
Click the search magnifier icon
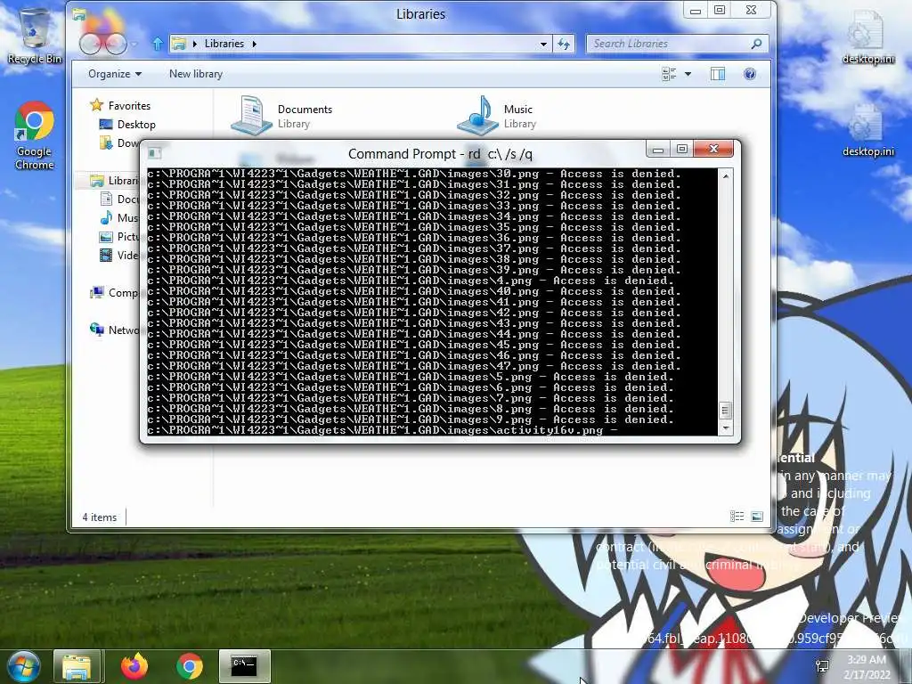point(756,44)
